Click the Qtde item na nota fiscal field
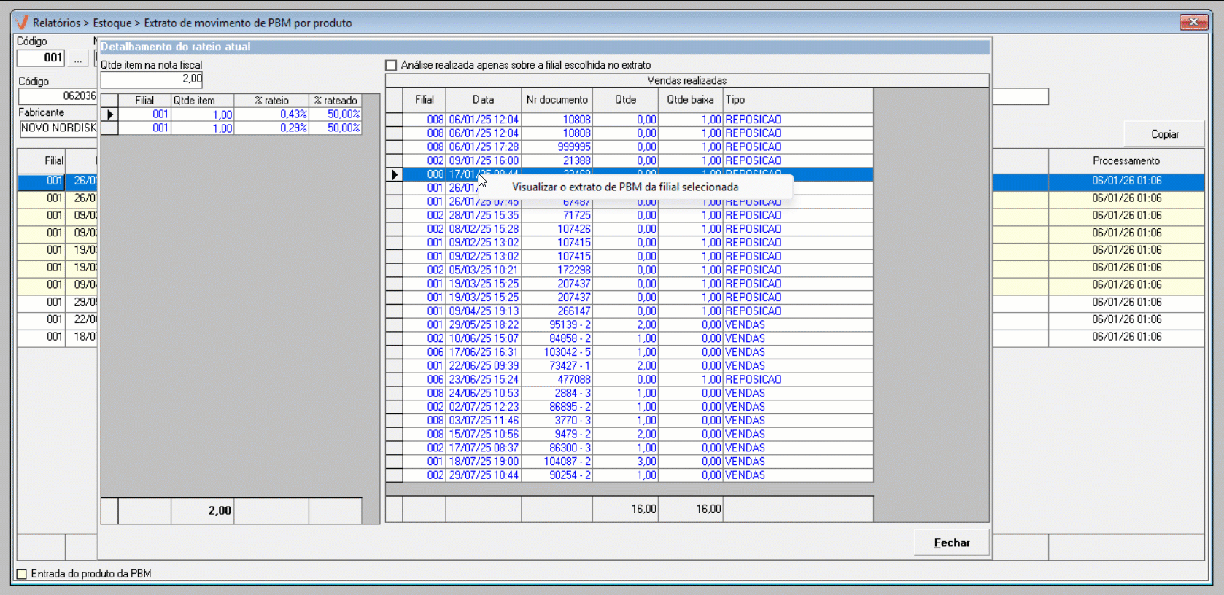 pyautogui.click(x=152, y=79)
